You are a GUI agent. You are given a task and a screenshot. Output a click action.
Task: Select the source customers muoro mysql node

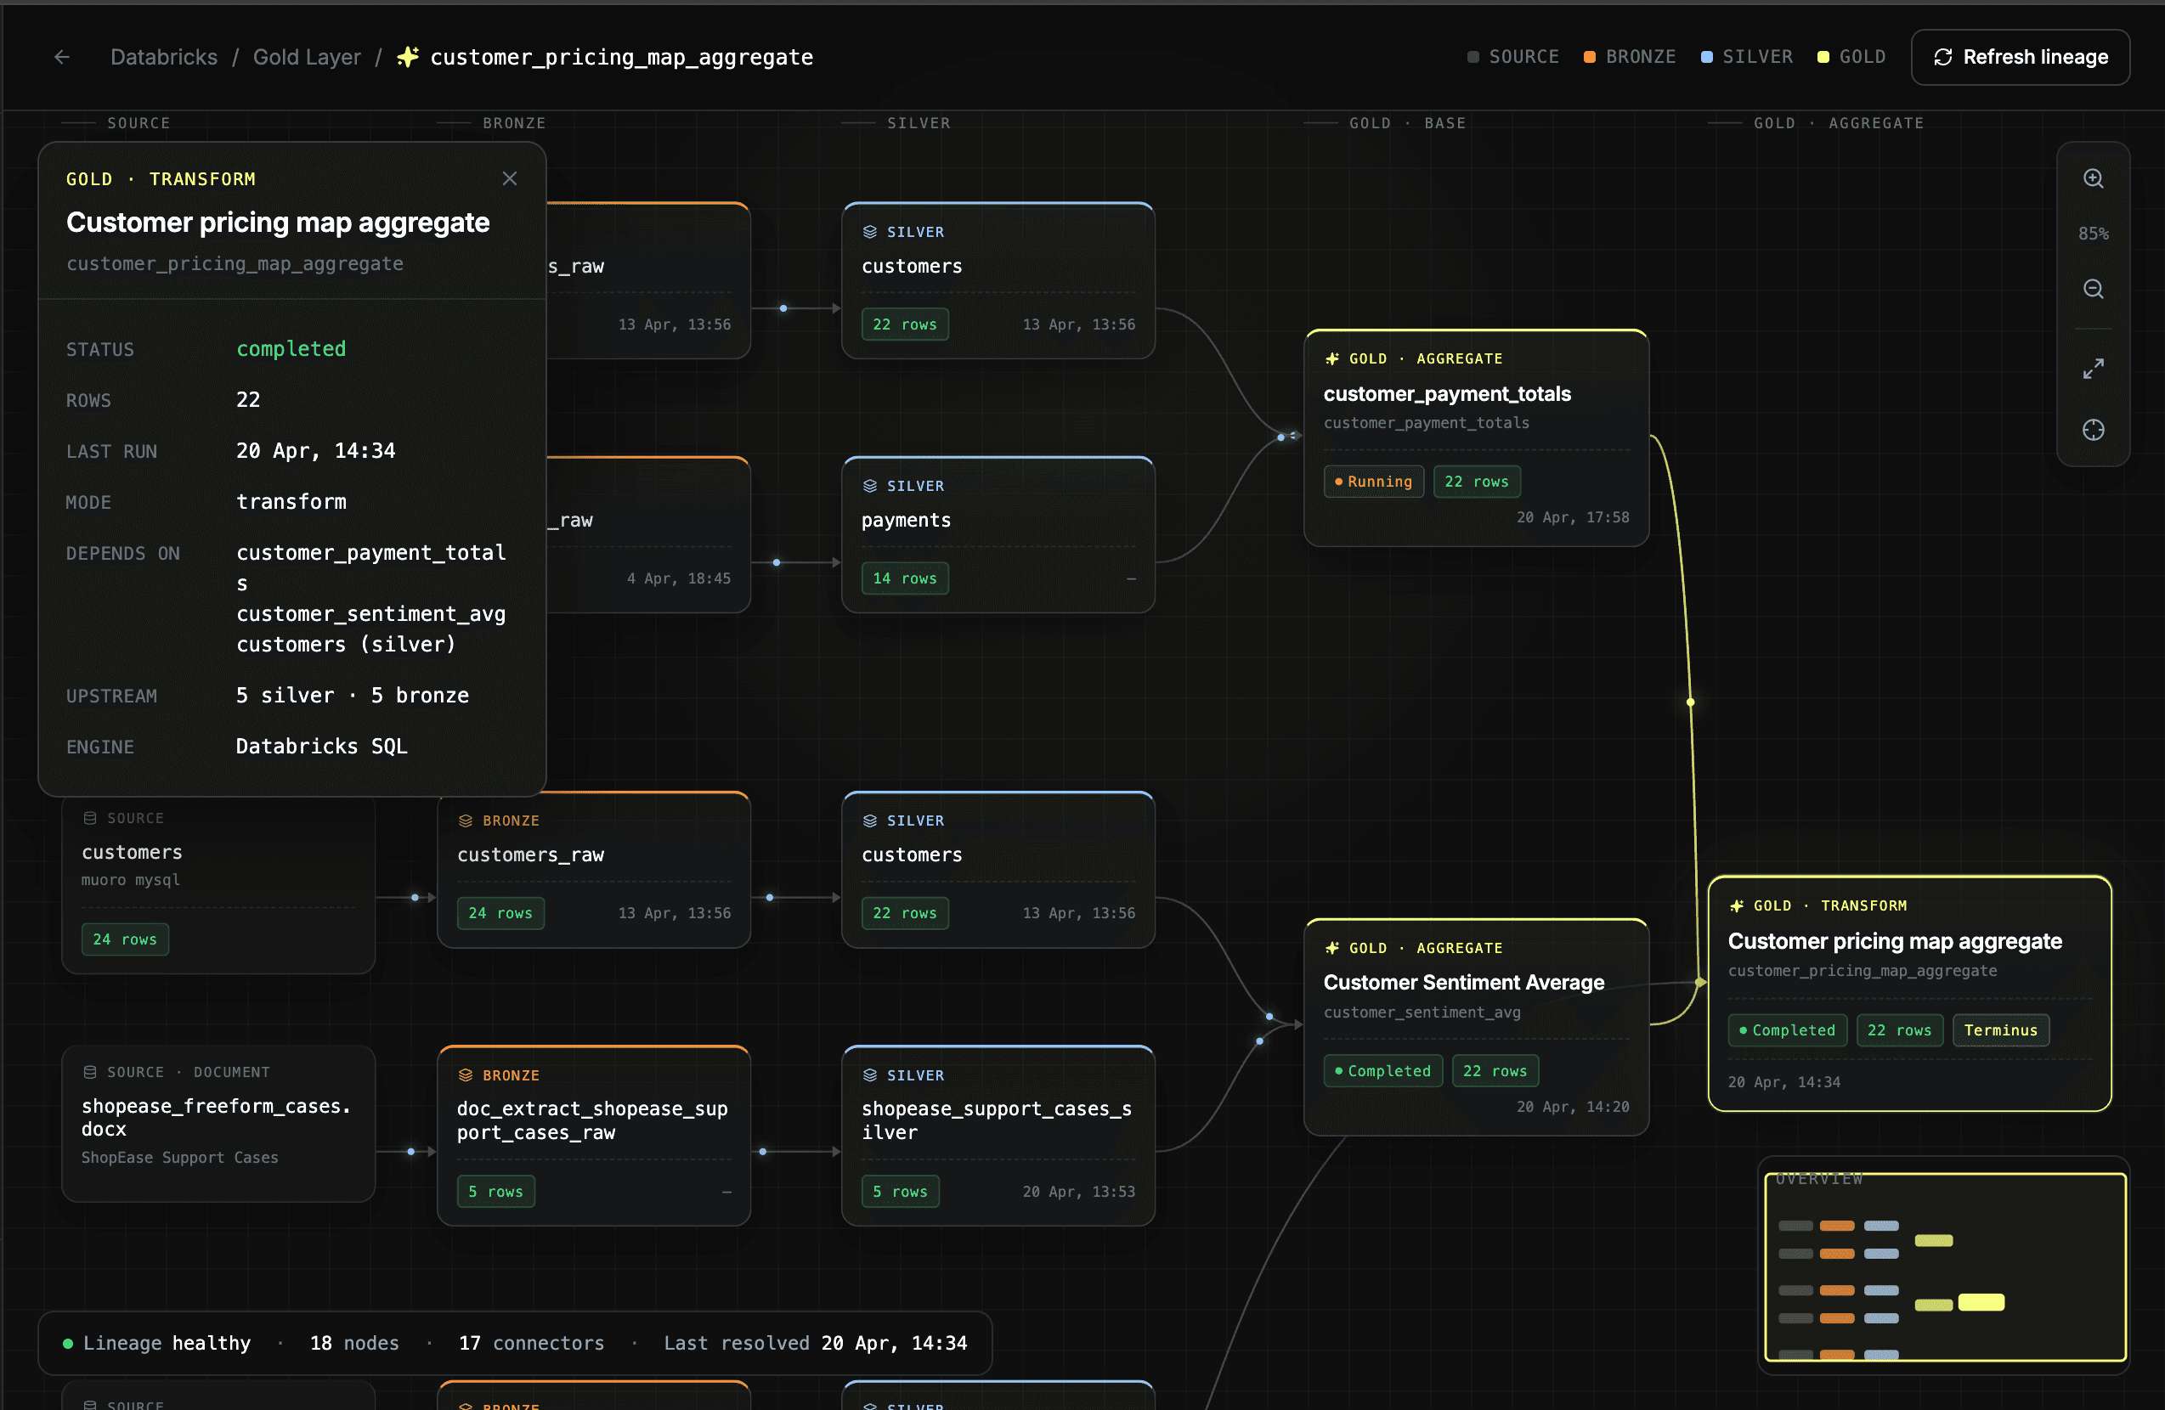pos(218,884)
